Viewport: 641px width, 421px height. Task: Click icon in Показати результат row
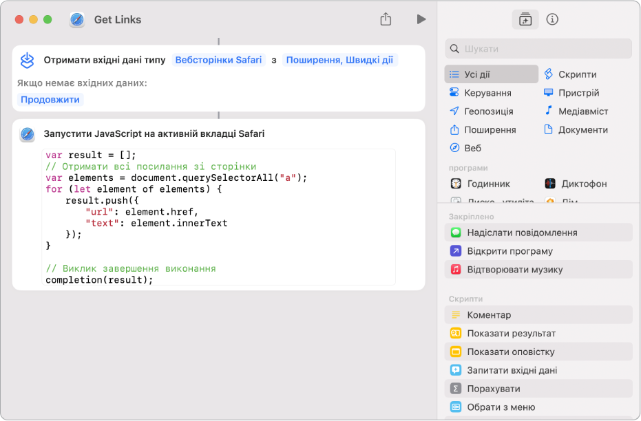click(x=455, y=333)
